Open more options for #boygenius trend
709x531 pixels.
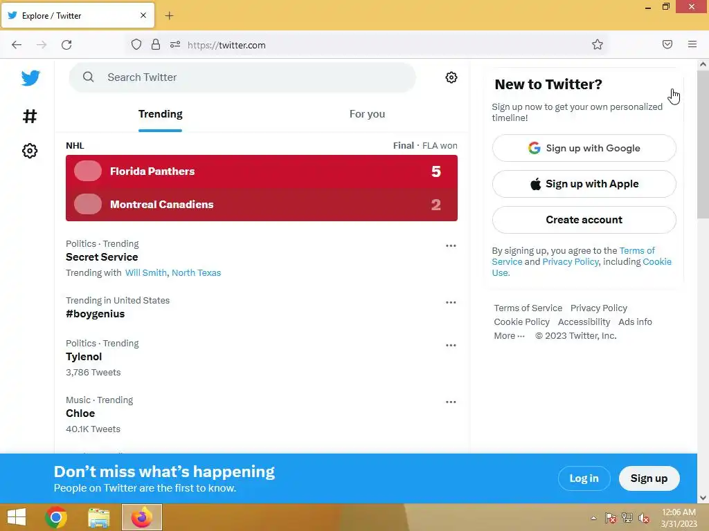tap(451, 303)
